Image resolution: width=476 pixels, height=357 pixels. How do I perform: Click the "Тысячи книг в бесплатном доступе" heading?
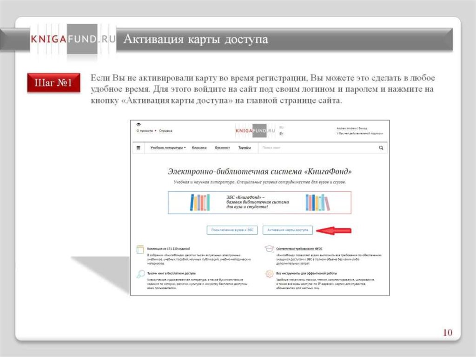(172, 273)
